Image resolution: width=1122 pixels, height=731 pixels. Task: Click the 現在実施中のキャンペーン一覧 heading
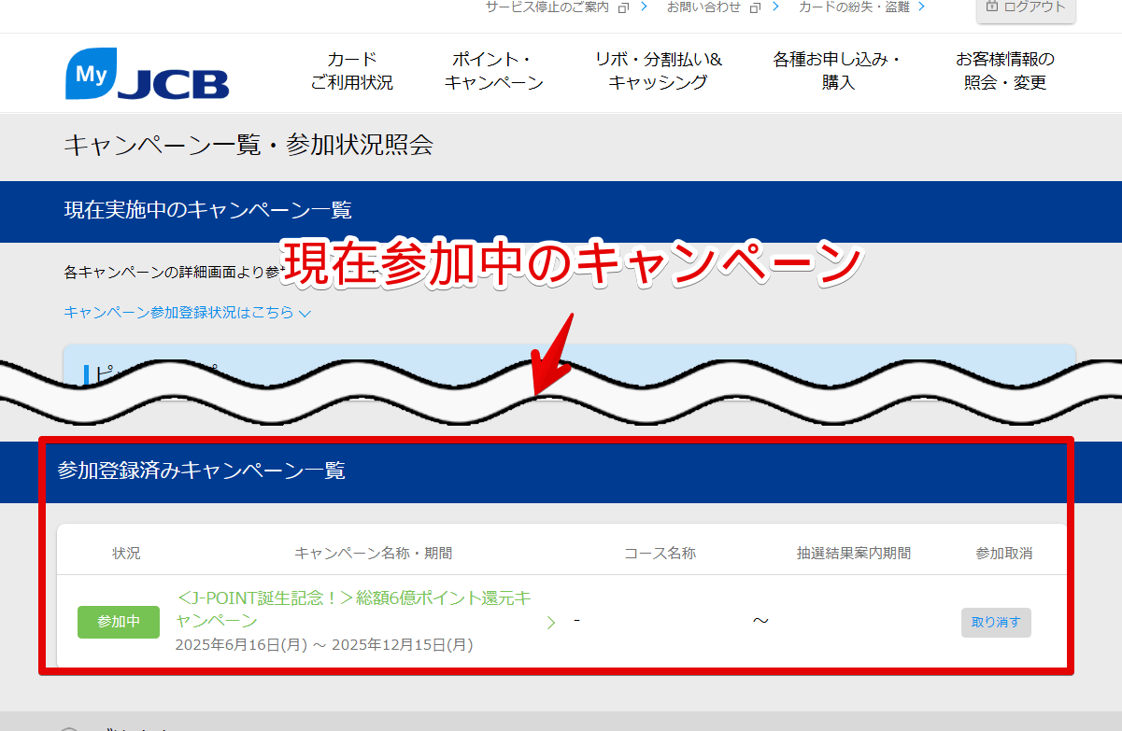pos(207,210)
